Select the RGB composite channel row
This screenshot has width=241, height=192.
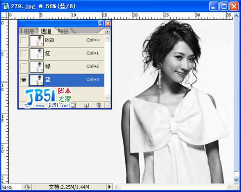67,41
